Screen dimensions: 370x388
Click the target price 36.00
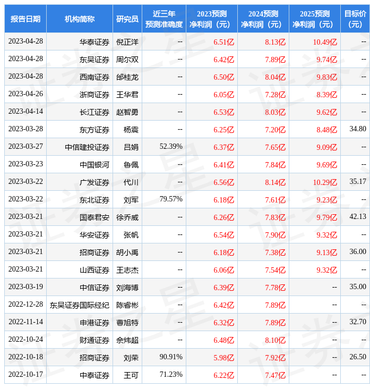click(358, 252)
